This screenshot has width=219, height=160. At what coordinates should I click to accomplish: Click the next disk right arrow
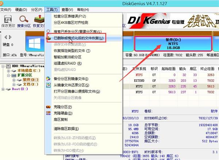tap(10, 37)
